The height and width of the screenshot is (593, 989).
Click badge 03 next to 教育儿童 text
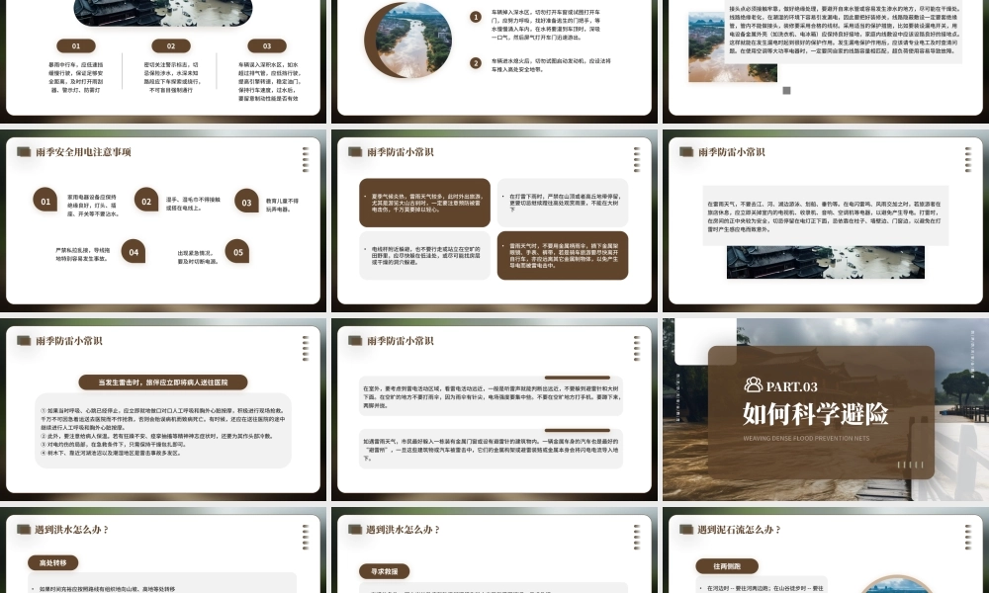[246, 202]
